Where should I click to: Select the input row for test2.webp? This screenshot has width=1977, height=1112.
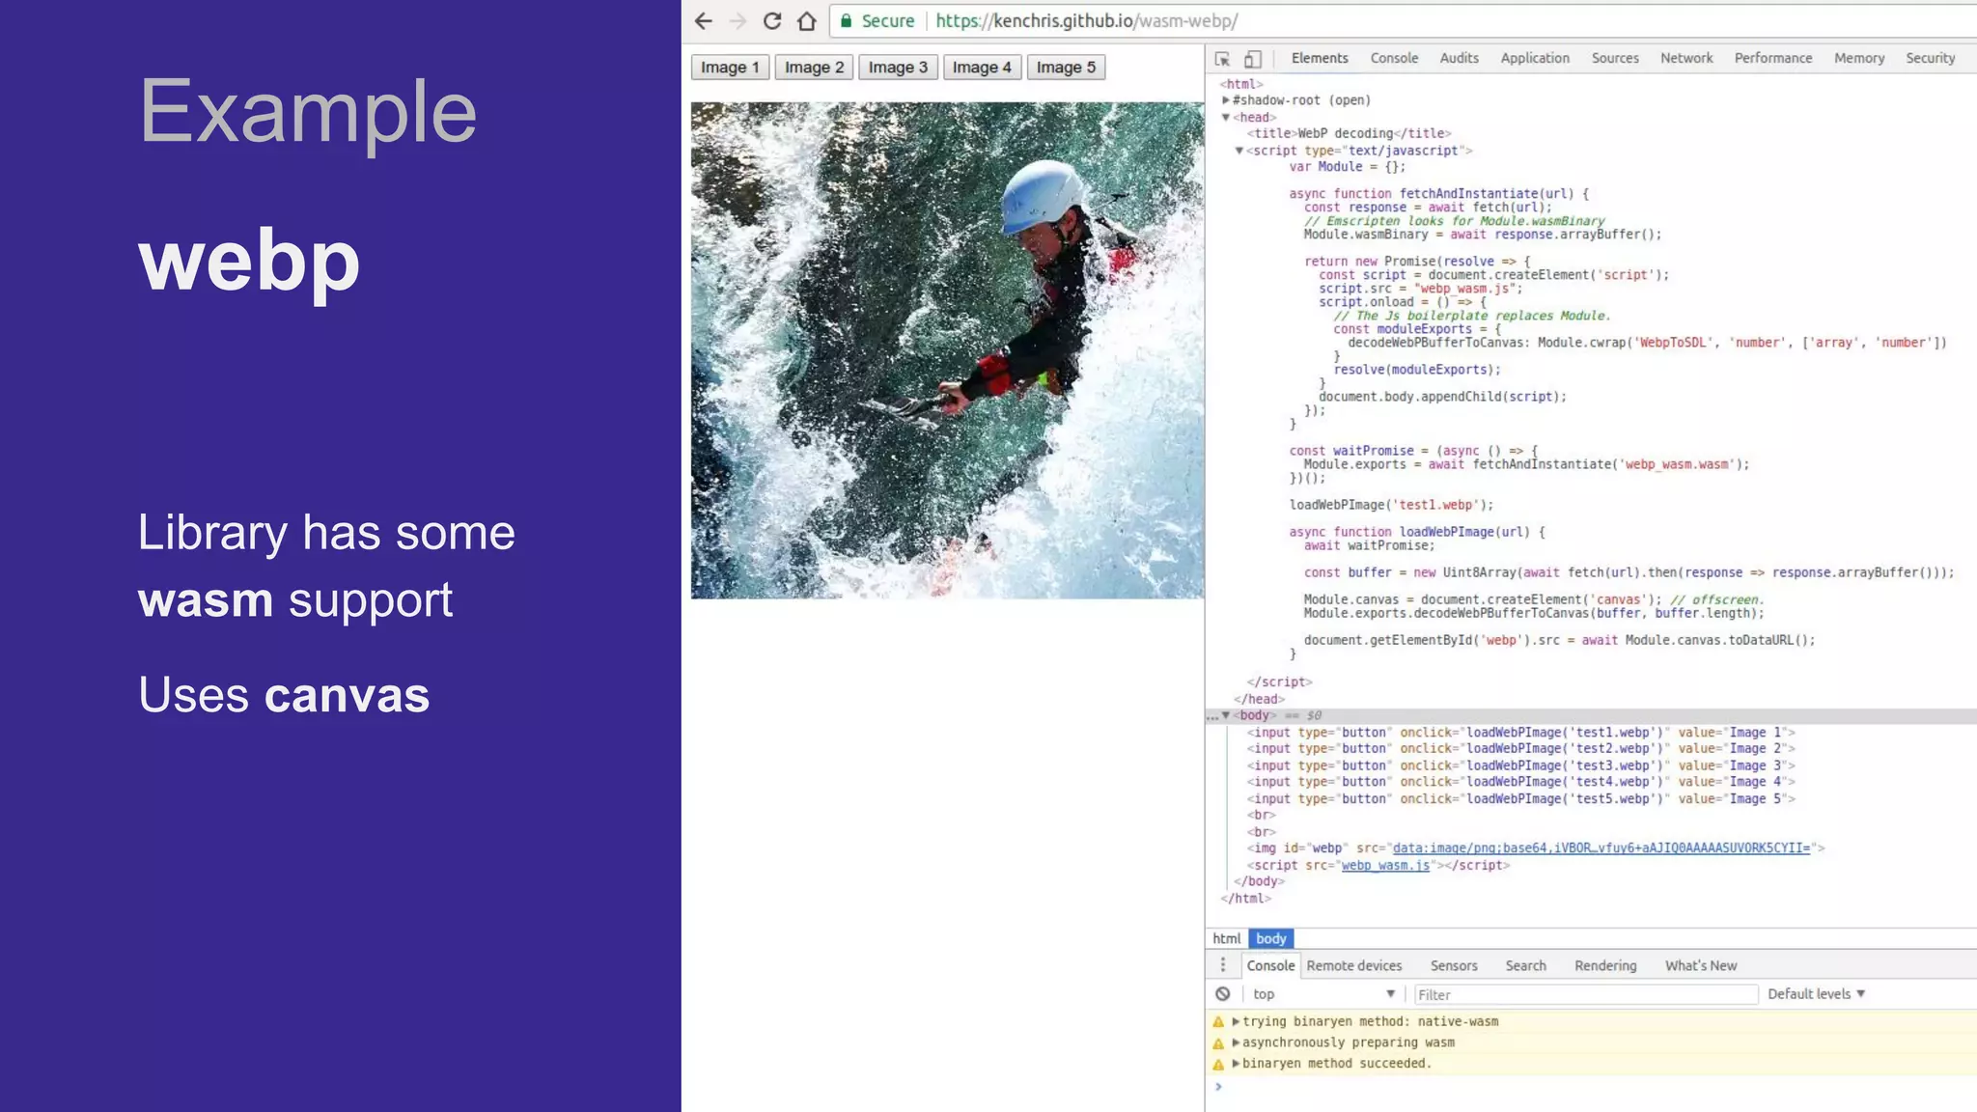click(x=1520, y=749)
